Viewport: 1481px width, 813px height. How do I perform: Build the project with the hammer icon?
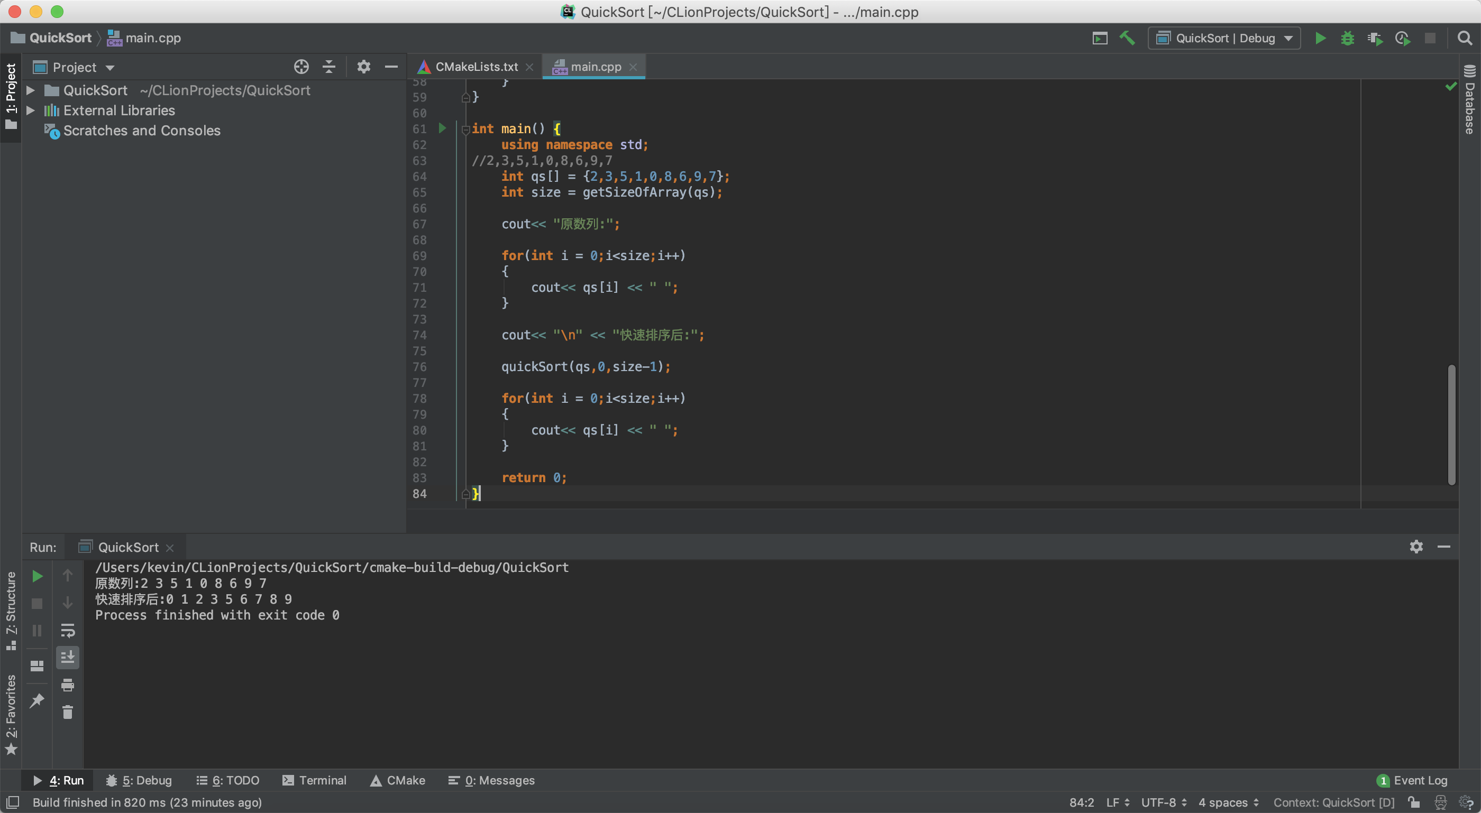tap(1127, 38)
